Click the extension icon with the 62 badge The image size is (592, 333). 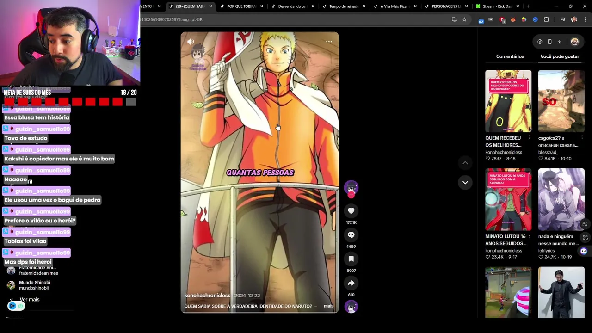coord(481,20)
